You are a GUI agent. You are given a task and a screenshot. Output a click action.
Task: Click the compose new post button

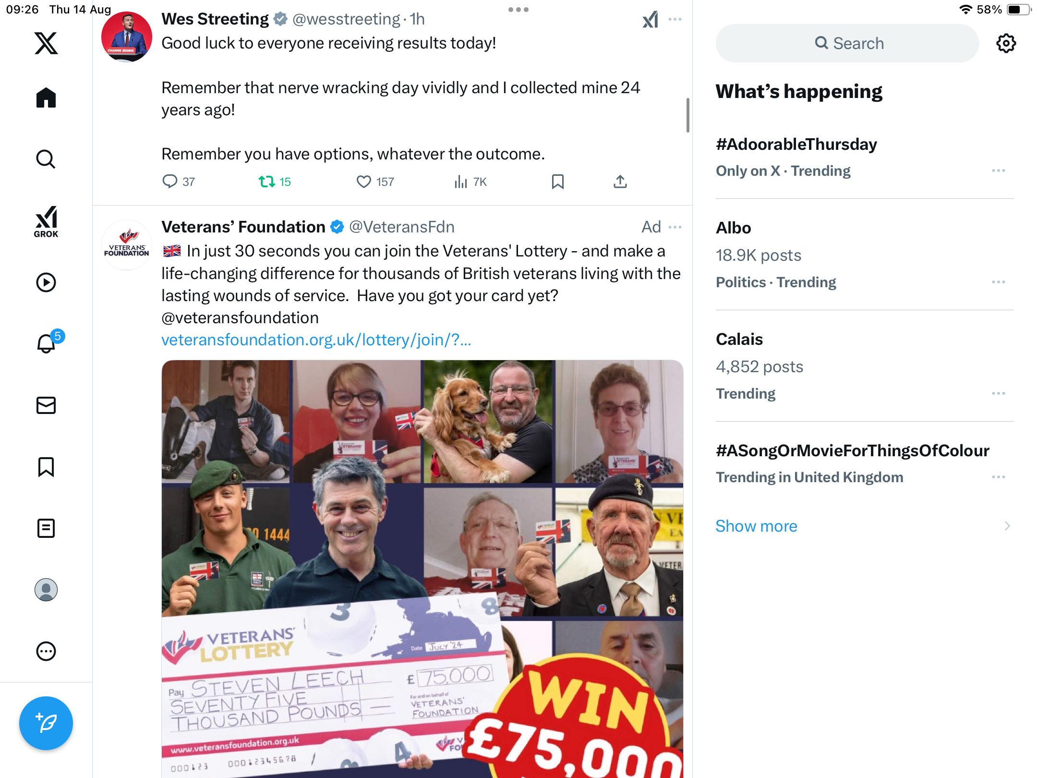(46, 723)
